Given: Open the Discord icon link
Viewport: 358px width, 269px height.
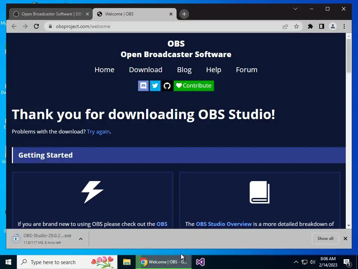Looking at the screenshot, I should click(x=143, y=86).
